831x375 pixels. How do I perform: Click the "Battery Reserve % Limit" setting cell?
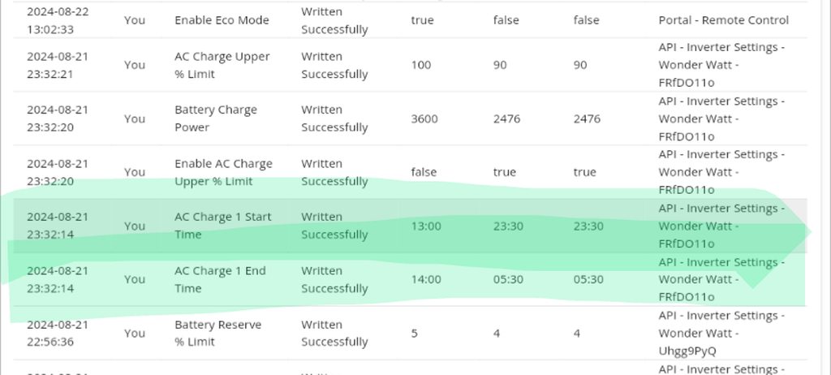click(217, 333)
